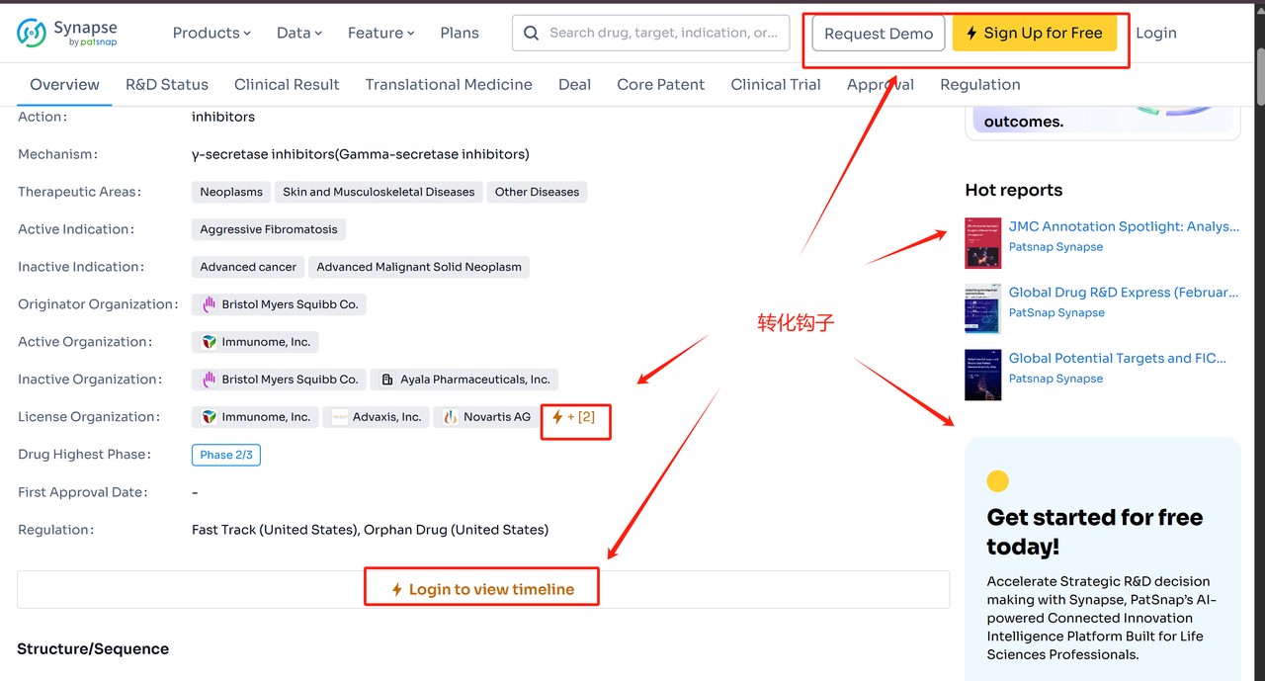Click Immunome, Inc. in Active Organization
1265x681 pixels.
[x=255, y=342]
